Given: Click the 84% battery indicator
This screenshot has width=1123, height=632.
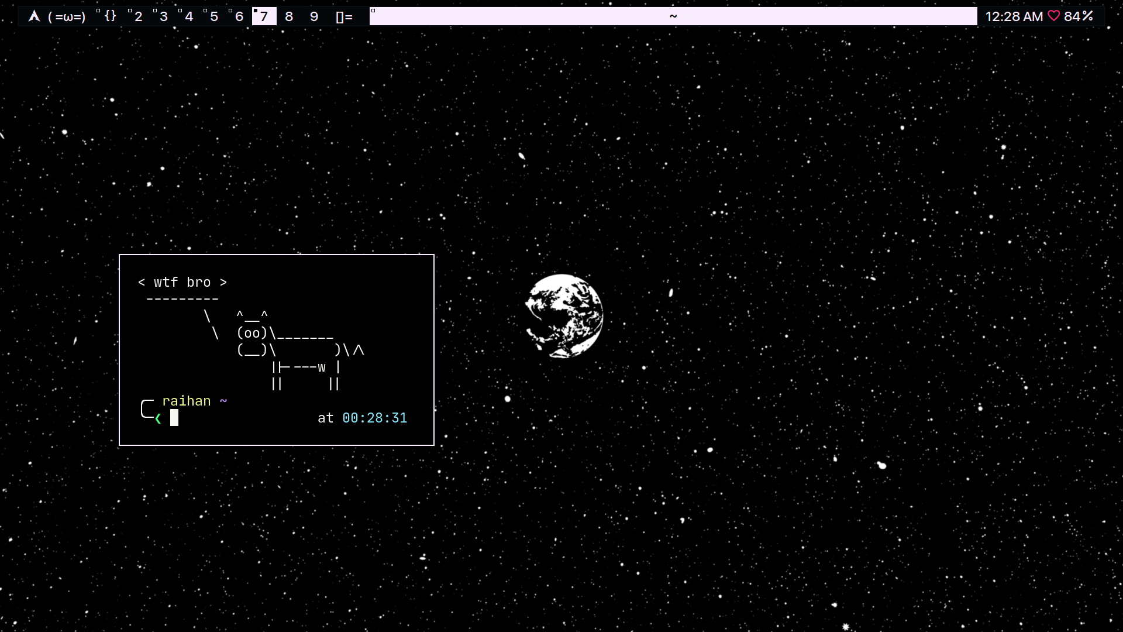Looking at the screenshot, I should pos(1079,16).
